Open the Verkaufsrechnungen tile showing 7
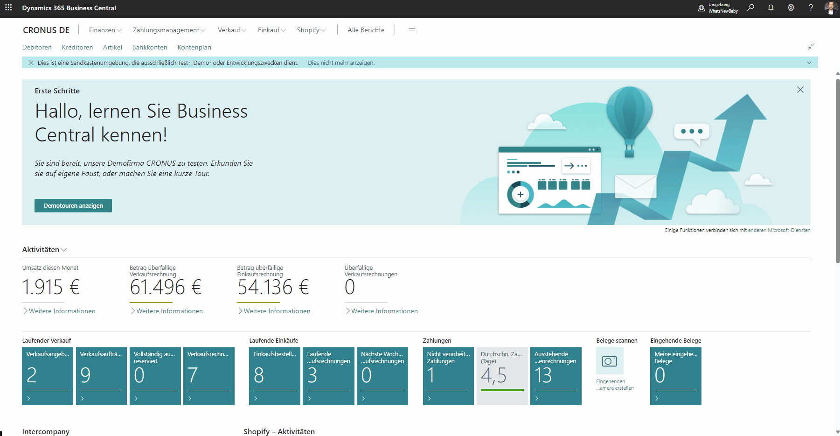The height and width of the screenshot is (436, 840). click(209, 376)
